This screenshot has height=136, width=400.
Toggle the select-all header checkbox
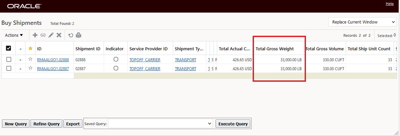click(9, 49)
